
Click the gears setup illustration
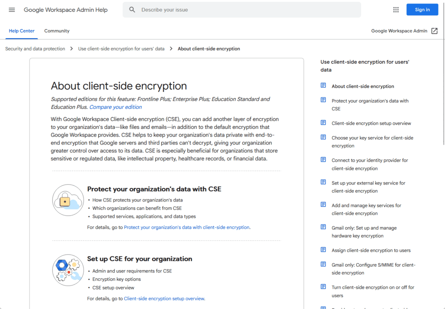[68, 270]
